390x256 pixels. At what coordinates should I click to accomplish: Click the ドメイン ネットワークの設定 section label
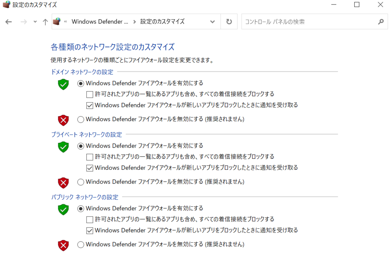(82, 72)
